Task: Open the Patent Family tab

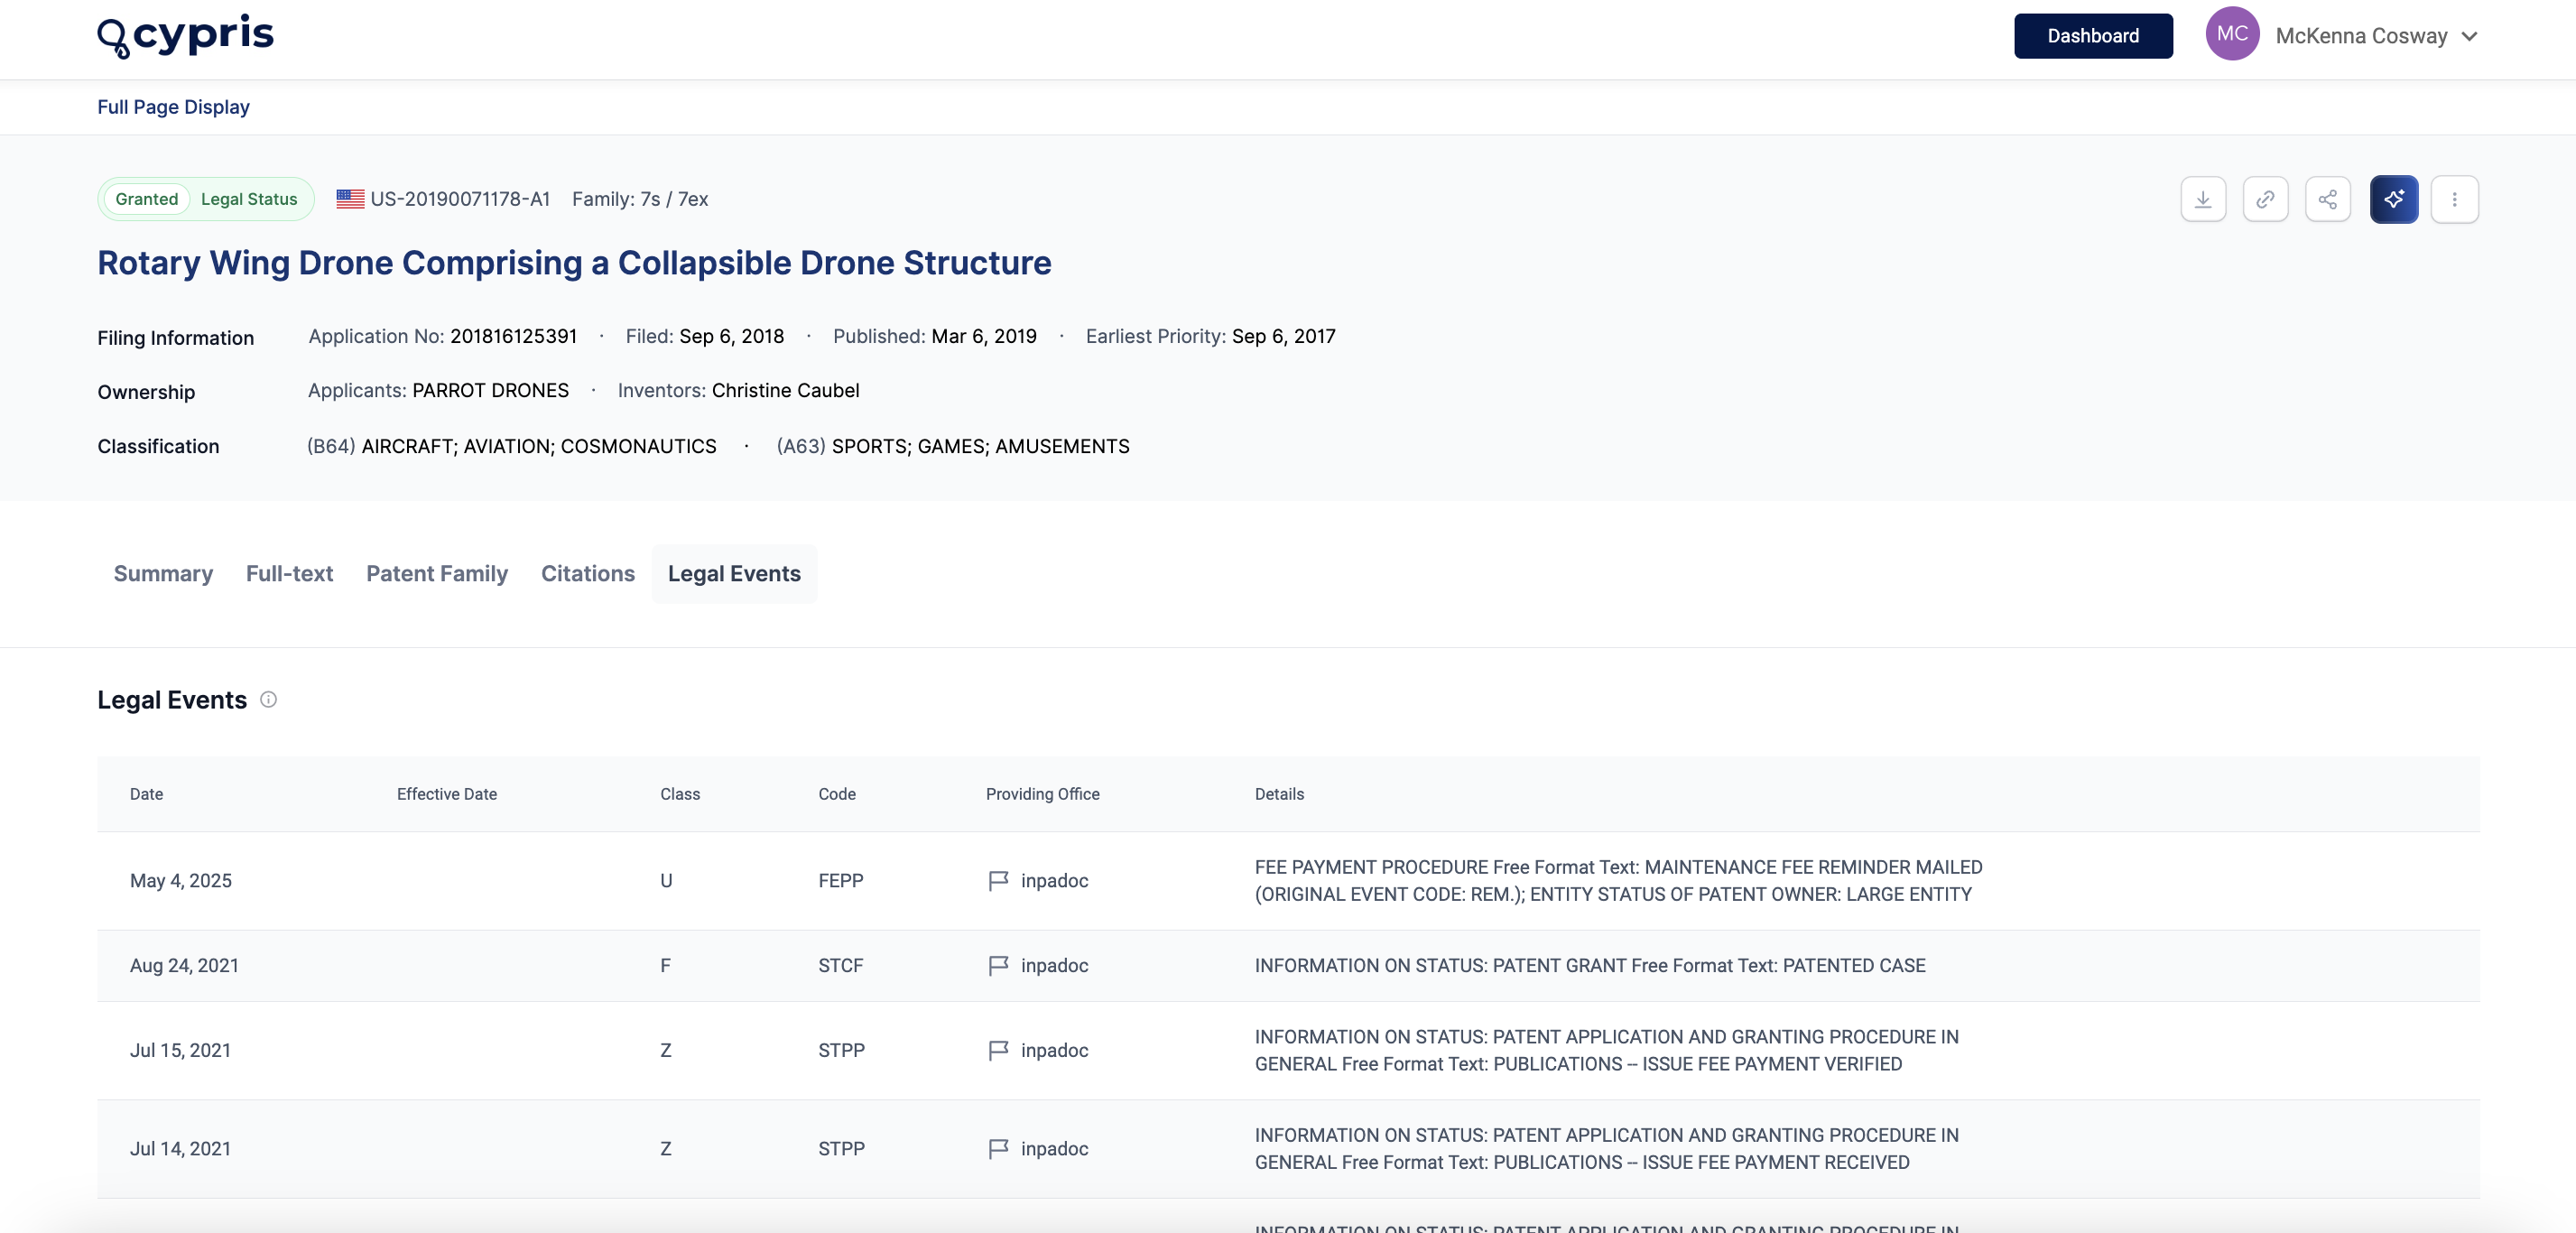Action: [x=437, y=574]
